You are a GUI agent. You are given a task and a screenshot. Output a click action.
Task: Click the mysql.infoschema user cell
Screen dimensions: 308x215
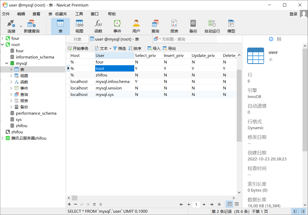[115, 81]
